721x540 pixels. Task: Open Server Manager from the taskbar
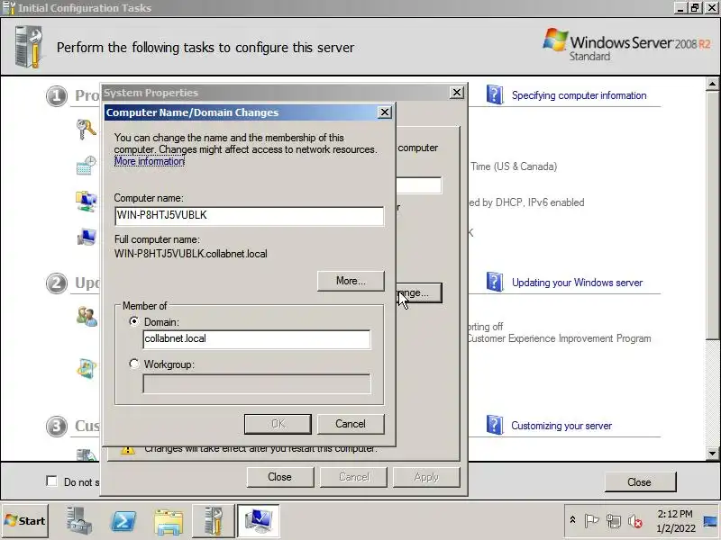click(79, 521)
